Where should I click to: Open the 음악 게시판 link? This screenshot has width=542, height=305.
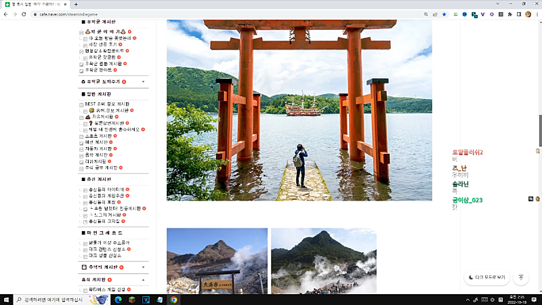100,155
